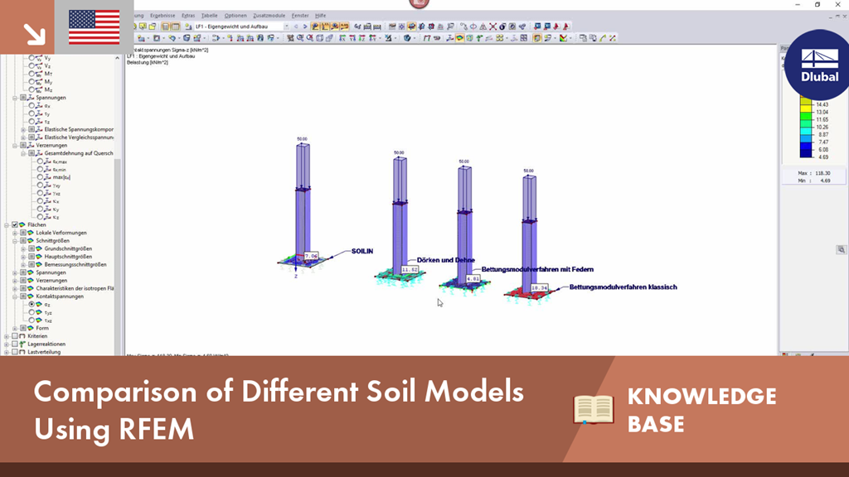Click the white arrow overlay icon
This screenshot has width=849, height=477.
[x=35, y=35]
